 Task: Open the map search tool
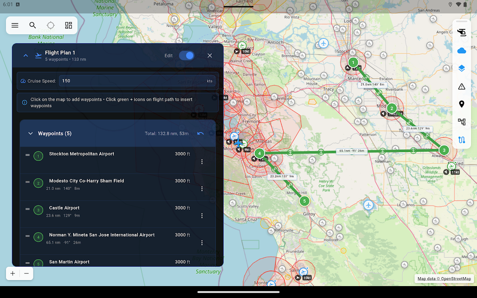click(33, 25)
